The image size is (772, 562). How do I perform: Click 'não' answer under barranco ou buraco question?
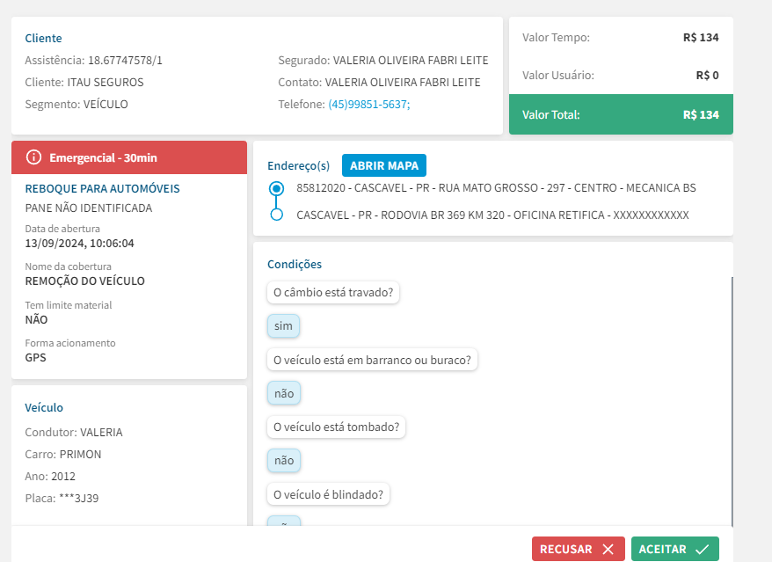[x=283, y=393]
